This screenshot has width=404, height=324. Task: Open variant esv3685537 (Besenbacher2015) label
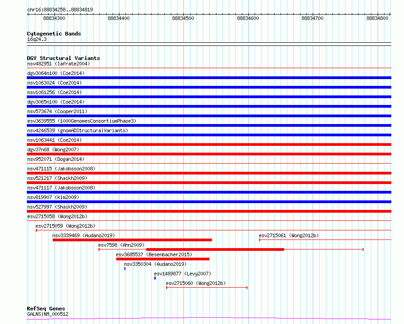point(154,254)
